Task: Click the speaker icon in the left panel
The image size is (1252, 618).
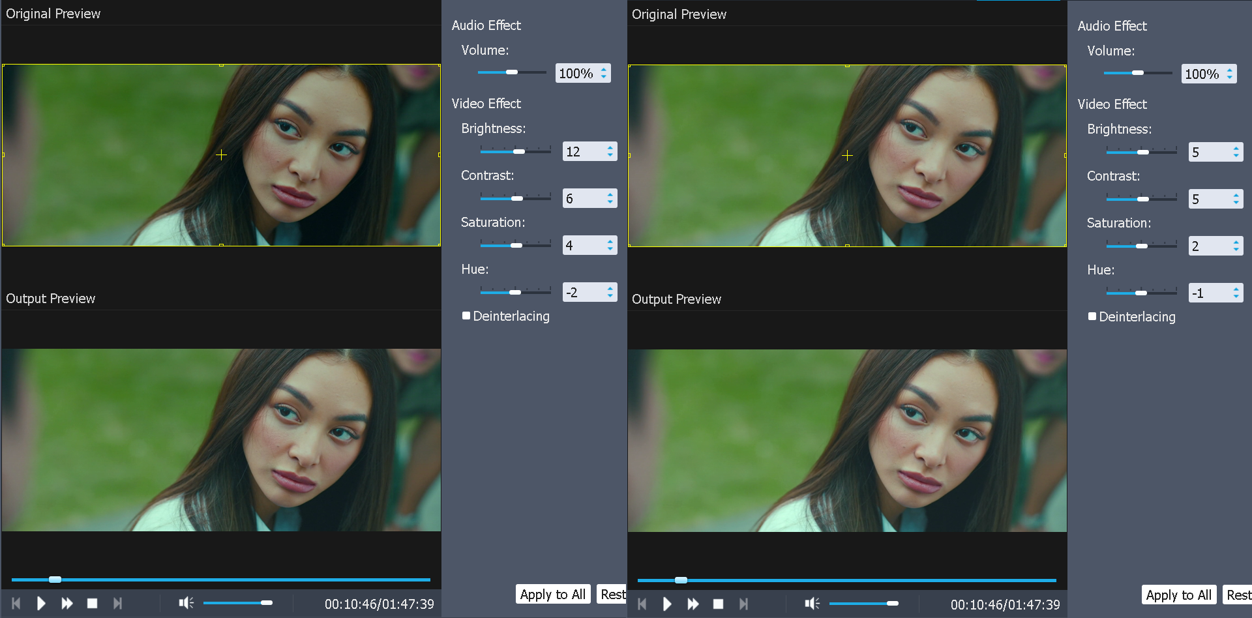Action: 186,603
